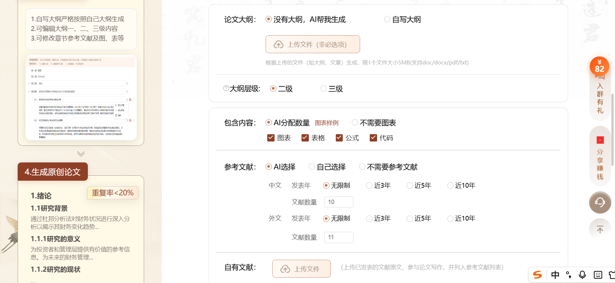Toggle the 代码 checkbox
The image size is (615, 283).
[x=373, y=138]
